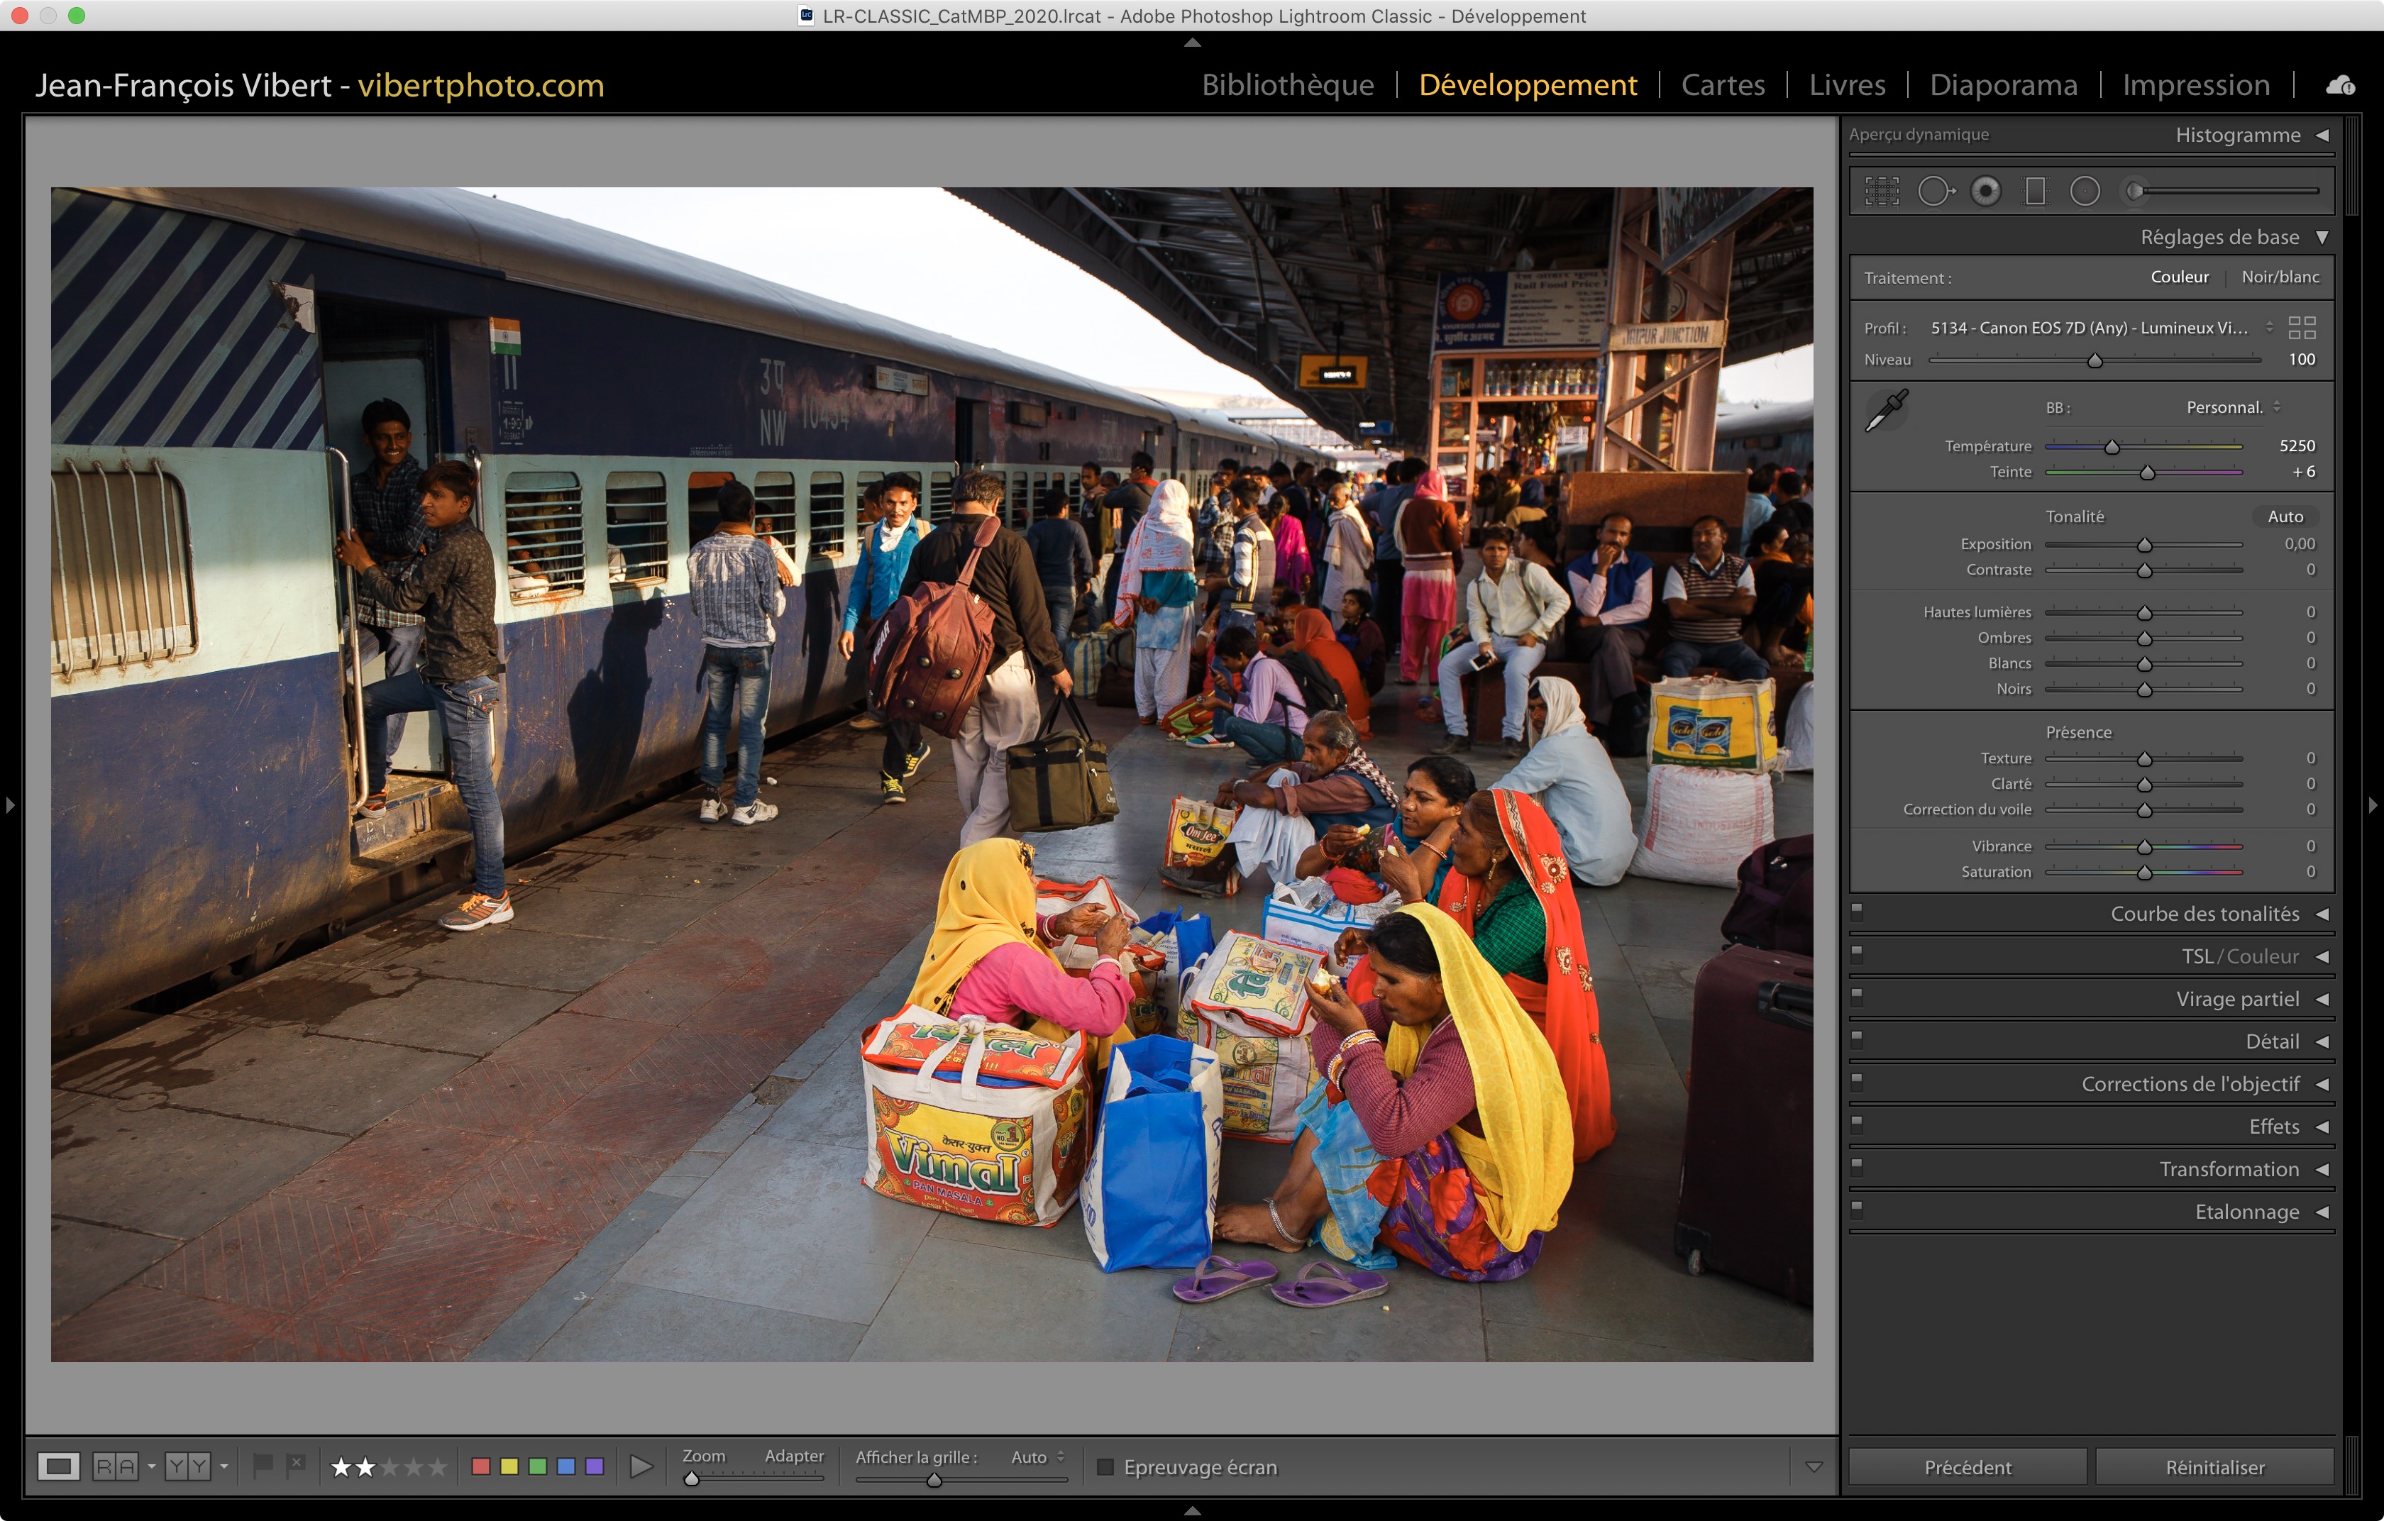Choose the Red eye correction tool
This screenshot has width=2384, height=1521.
pos(1985,191)
